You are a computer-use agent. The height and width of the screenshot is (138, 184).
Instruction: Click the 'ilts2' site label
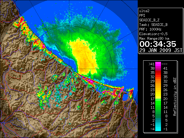pyautogui.click(x=144, y=11)
